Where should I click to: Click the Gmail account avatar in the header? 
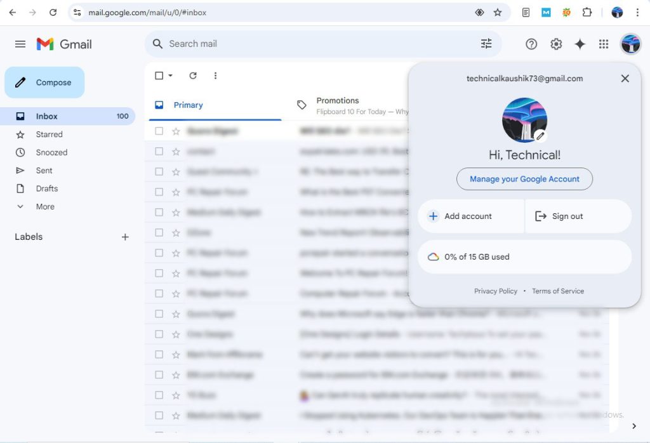(x=630, y=44)
